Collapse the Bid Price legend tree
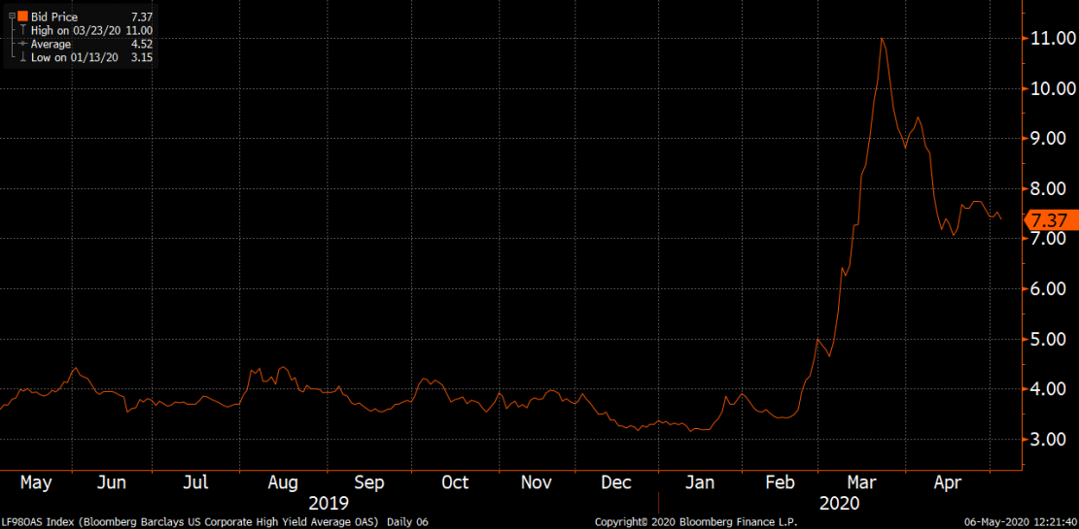The width and height of the screenshot is (1079, 529). click(x=10, y=17)
